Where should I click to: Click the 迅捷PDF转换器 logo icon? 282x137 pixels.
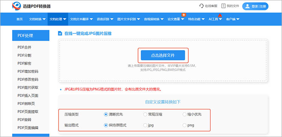17,6
